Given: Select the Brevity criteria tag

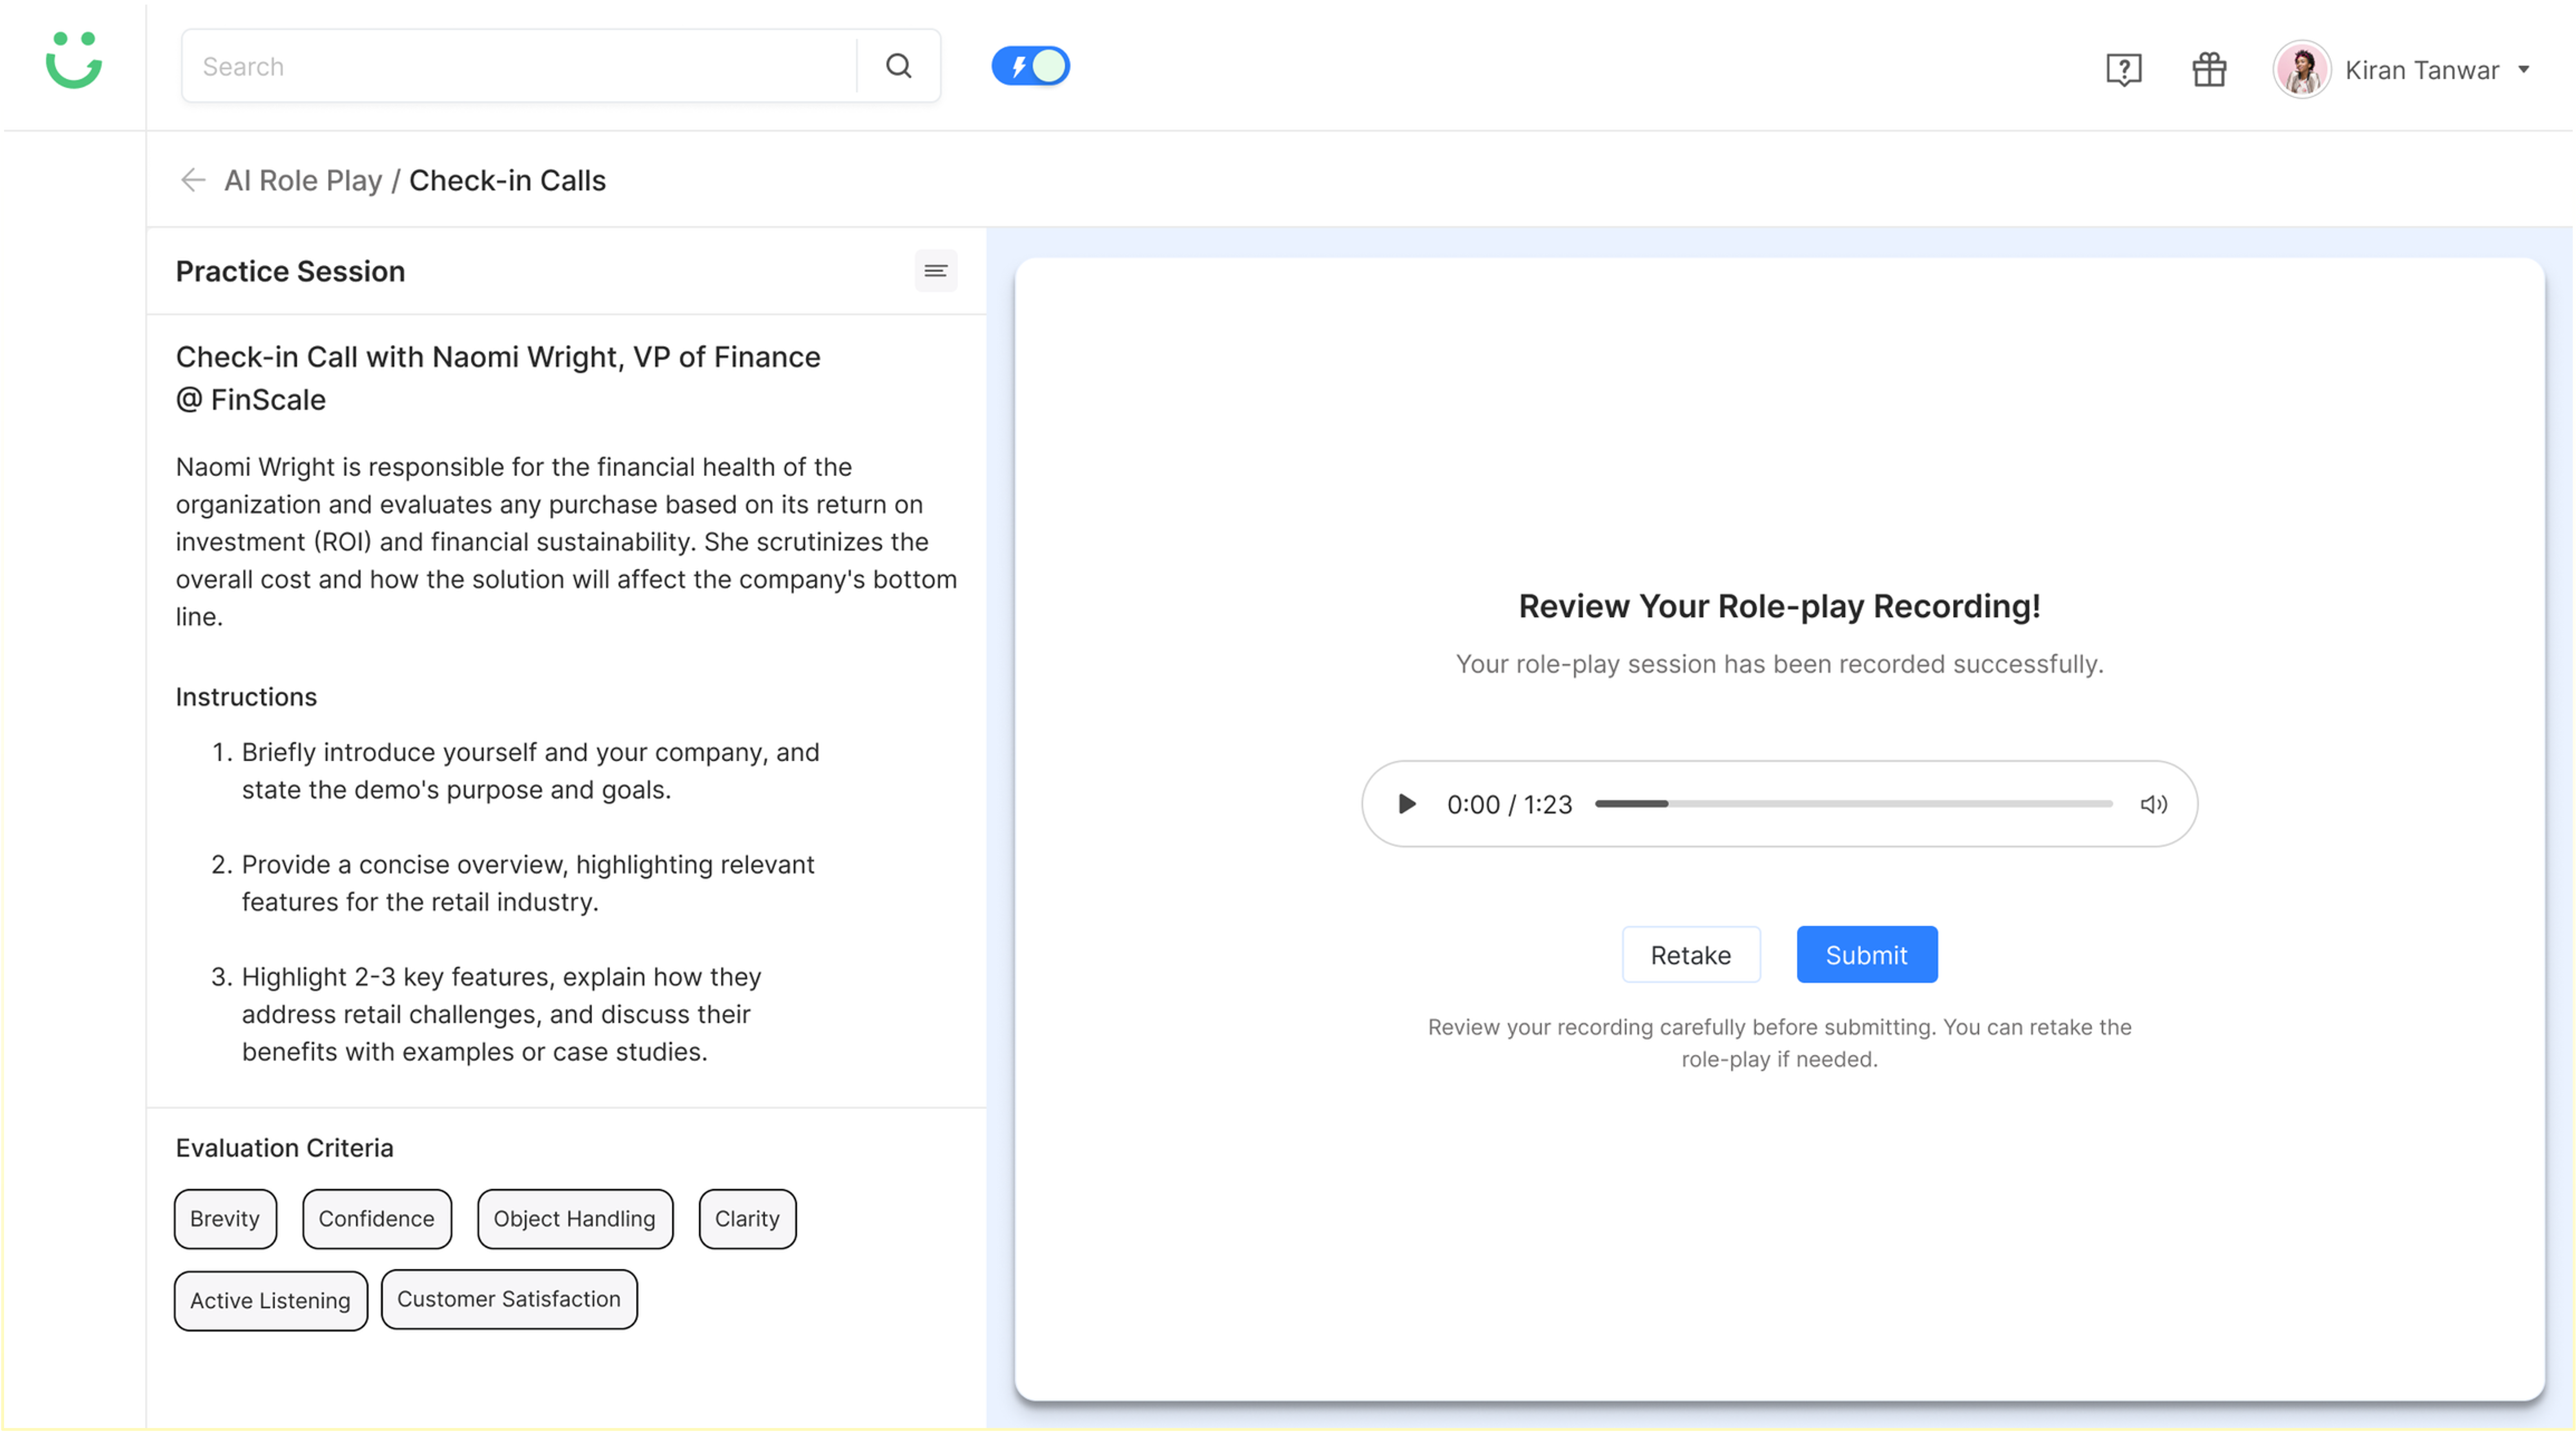Looking at the screenshot, I should [225, 1219].
